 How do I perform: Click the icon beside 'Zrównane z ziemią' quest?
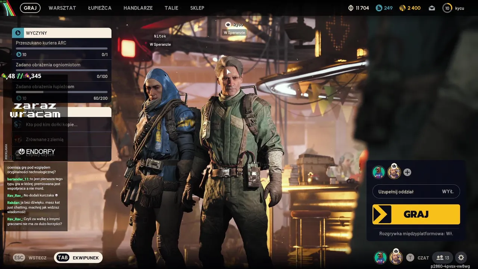[x=18, y=139]
